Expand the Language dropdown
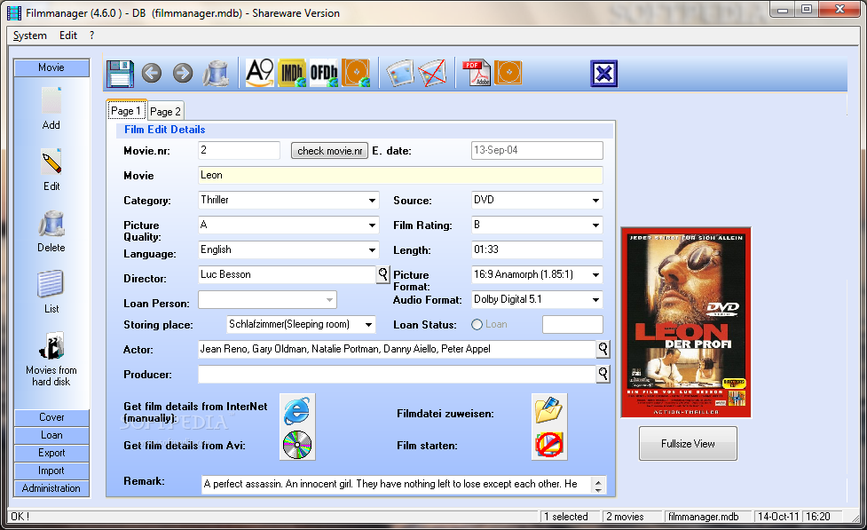Image resolution: width=867 pixels, height=530 pixels. [372, 250]
